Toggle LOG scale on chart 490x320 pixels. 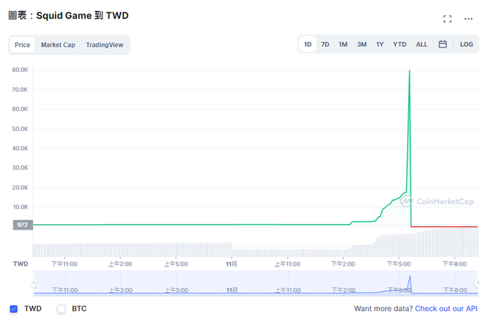click(x=466, y=45)
